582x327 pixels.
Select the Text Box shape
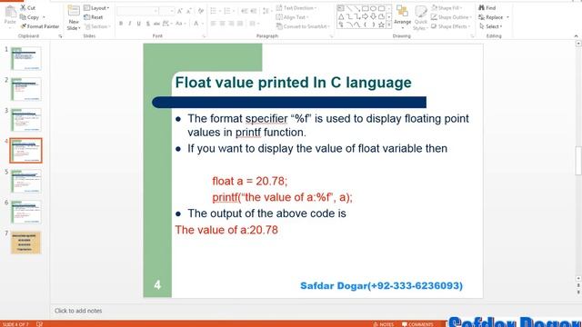[x=340, y=8]
